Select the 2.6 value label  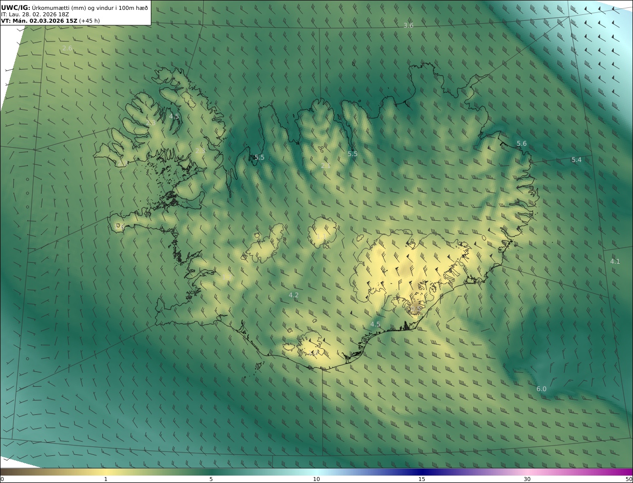coord(67,48)
